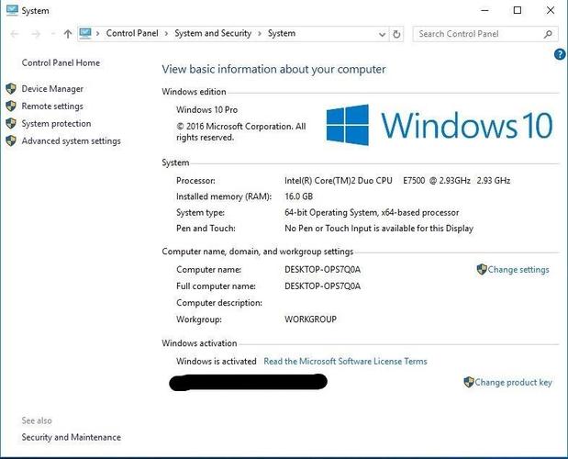
Task: Select Control Panel breadcrumb
Action: coord(132,33)
